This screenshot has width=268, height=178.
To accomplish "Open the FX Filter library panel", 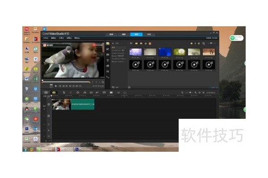I will click(x=108, y=72).
